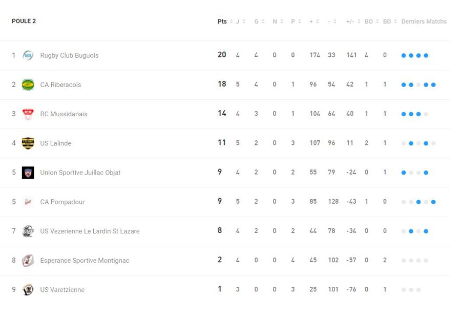Sort standings by Pts column

pyautogui.click(x=224, y=22)
